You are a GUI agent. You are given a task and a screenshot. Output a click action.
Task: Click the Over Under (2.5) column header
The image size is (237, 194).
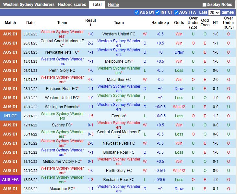pyautogui.click(x=193, y=23)
